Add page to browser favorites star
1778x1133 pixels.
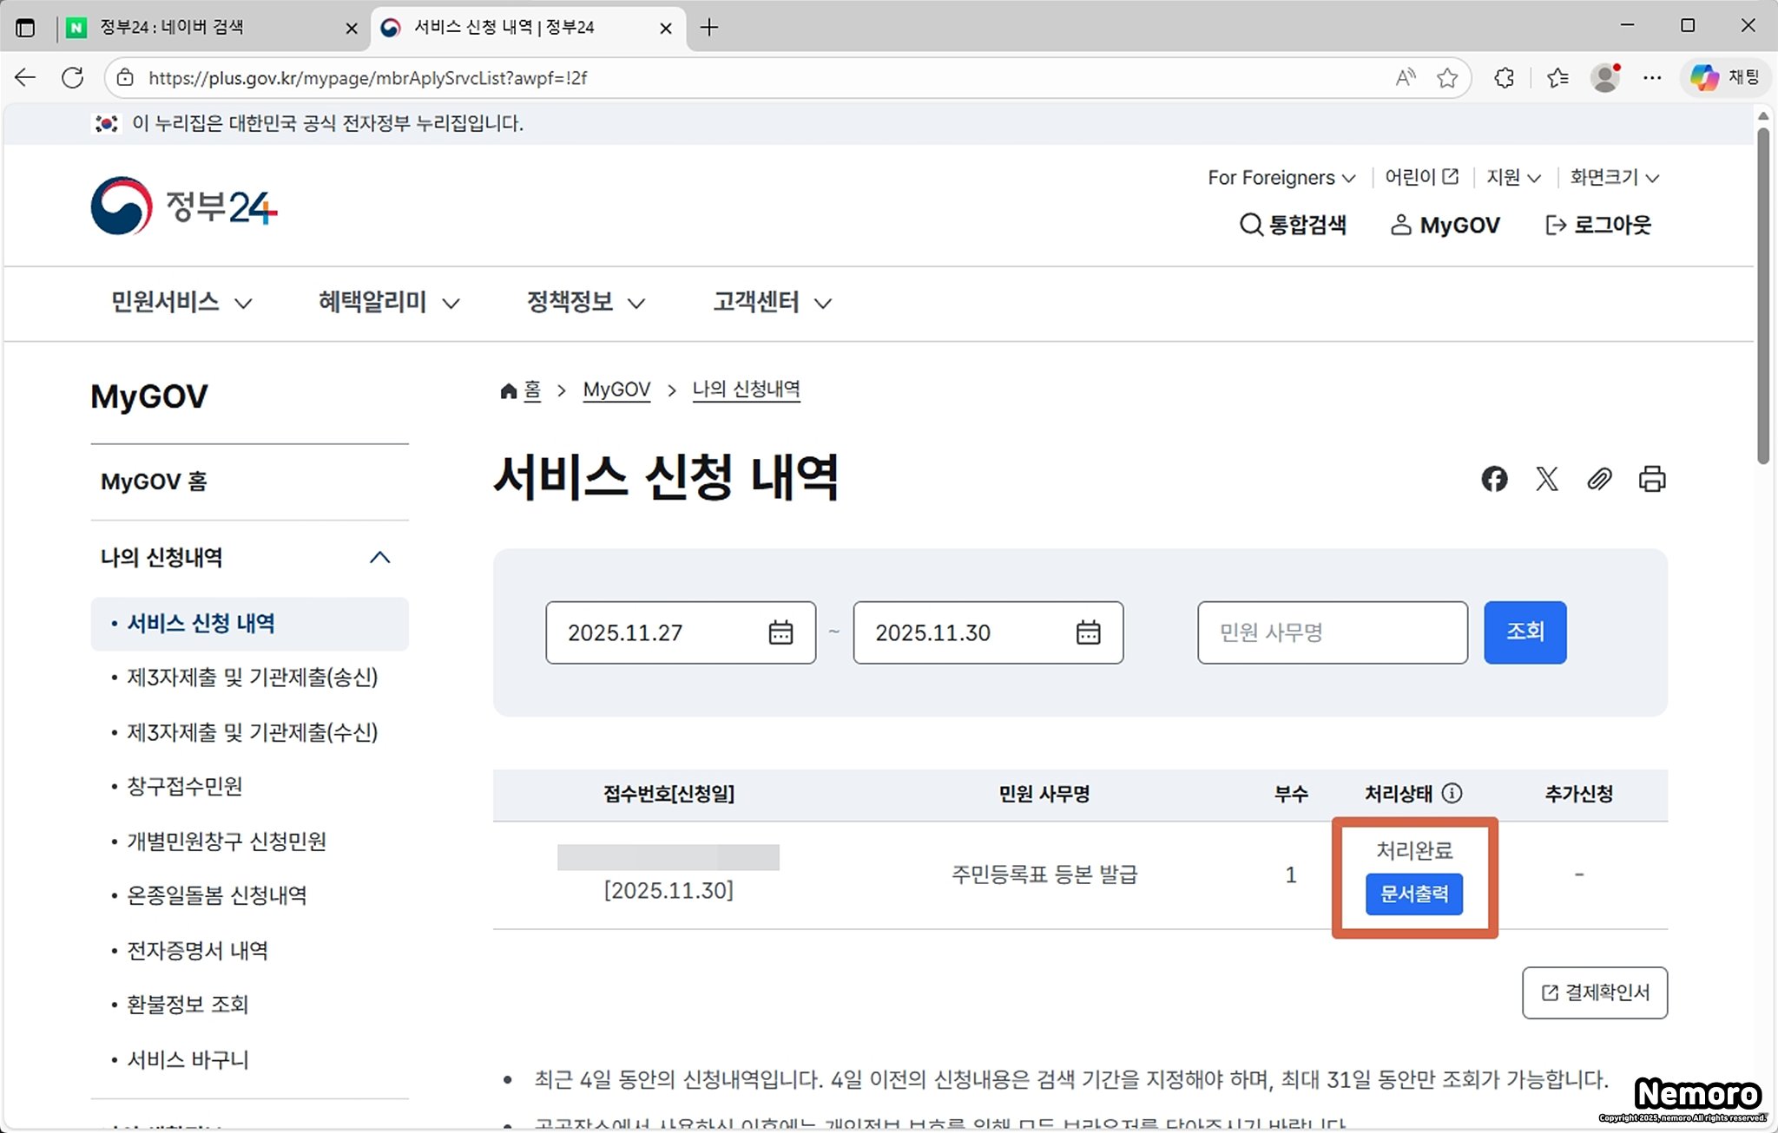point(1446,78)
